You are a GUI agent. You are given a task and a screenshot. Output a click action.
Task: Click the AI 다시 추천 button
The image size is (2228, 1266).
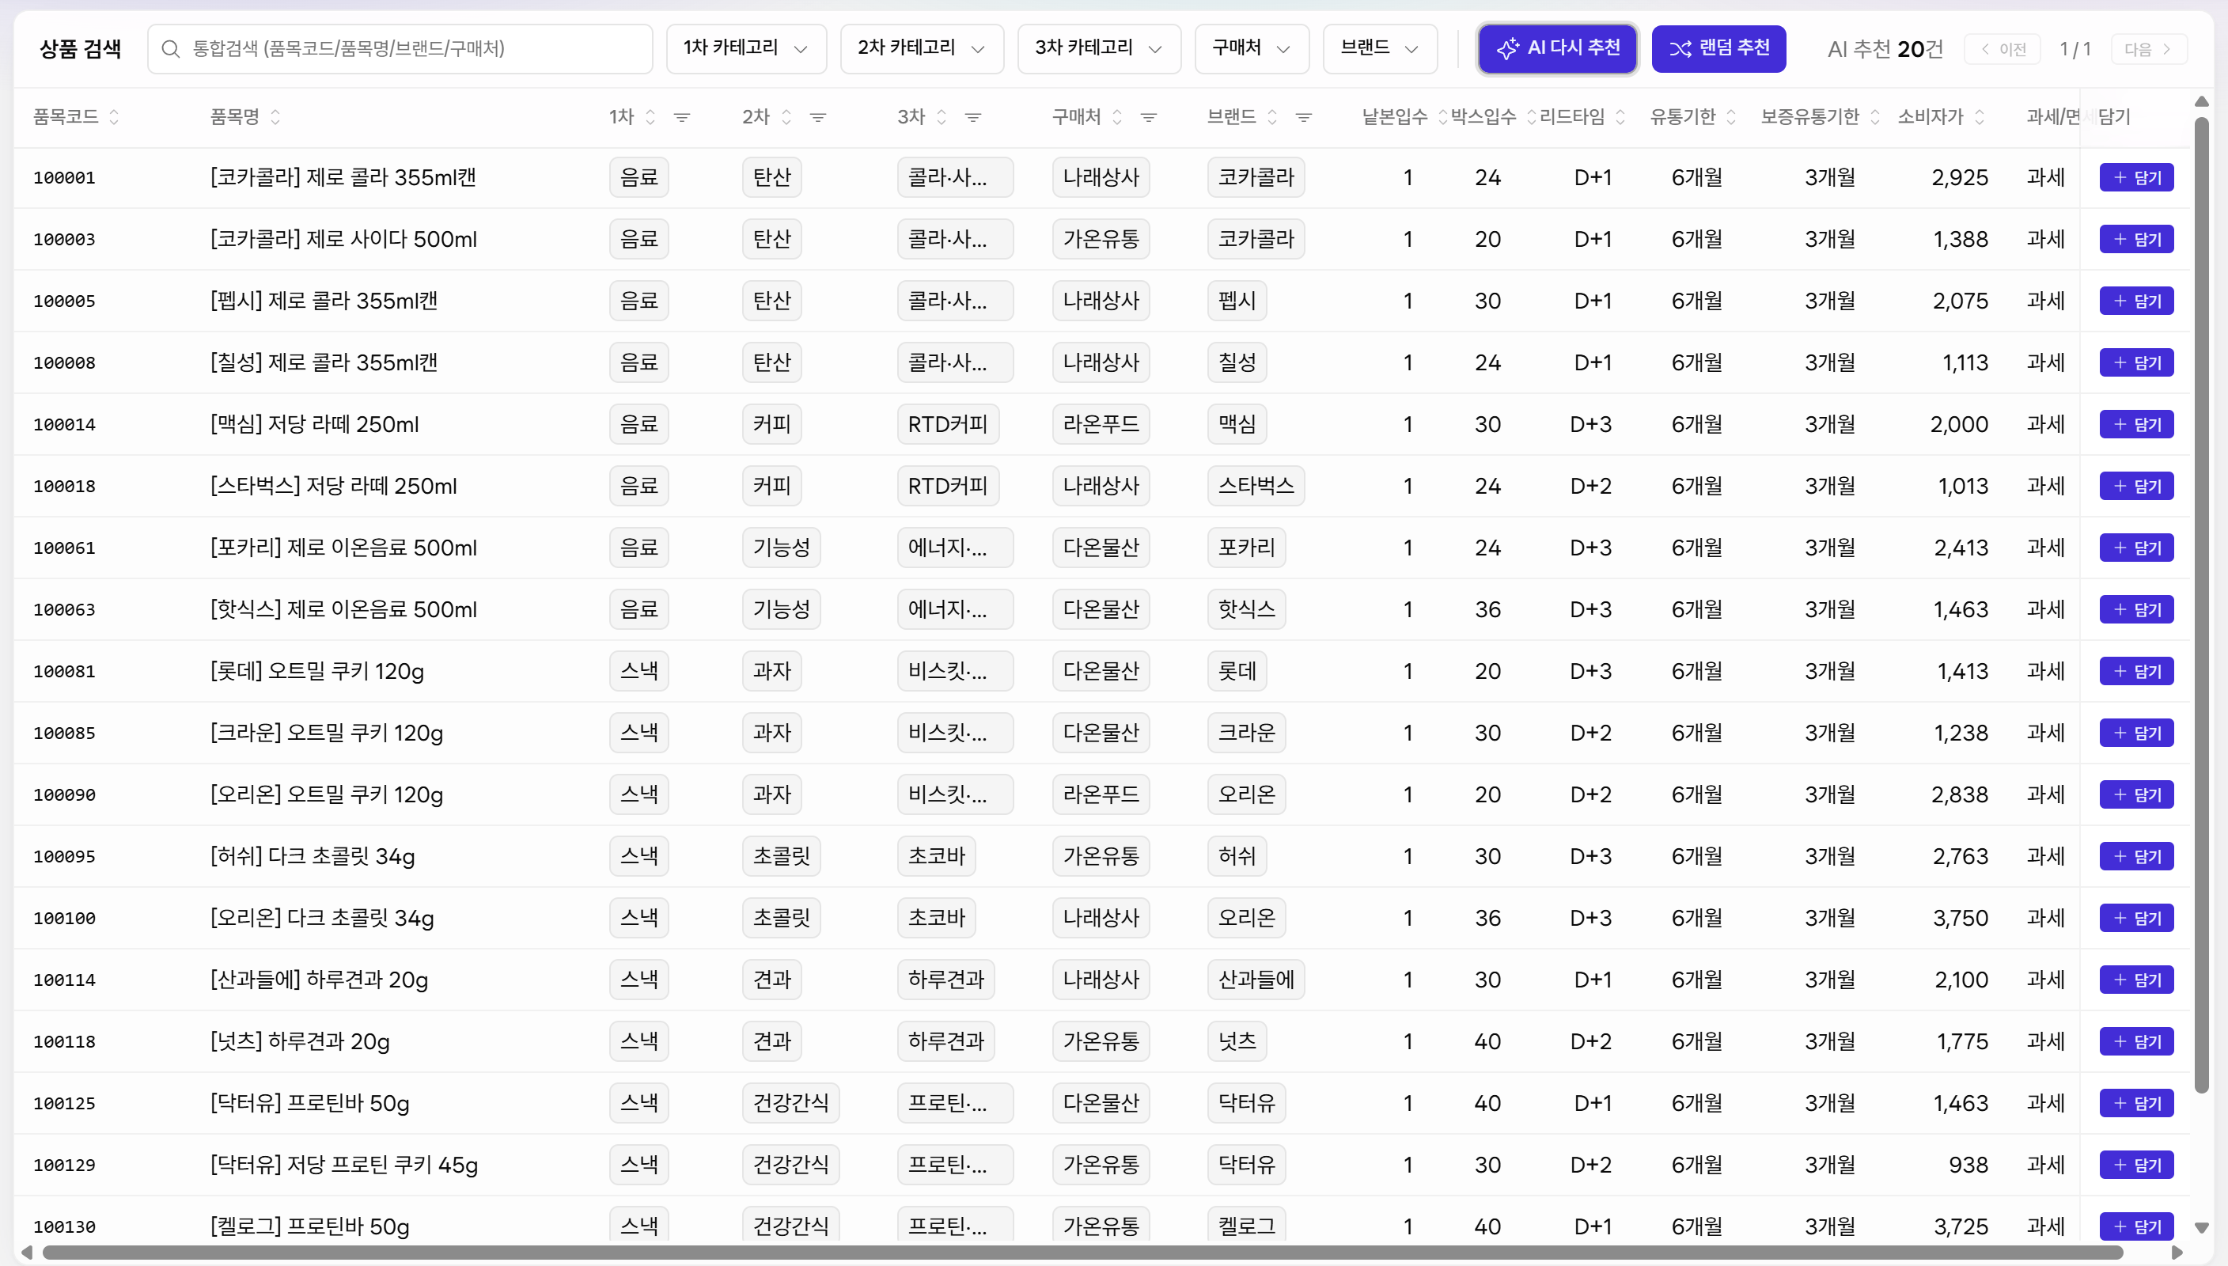tap(1558, 49)
